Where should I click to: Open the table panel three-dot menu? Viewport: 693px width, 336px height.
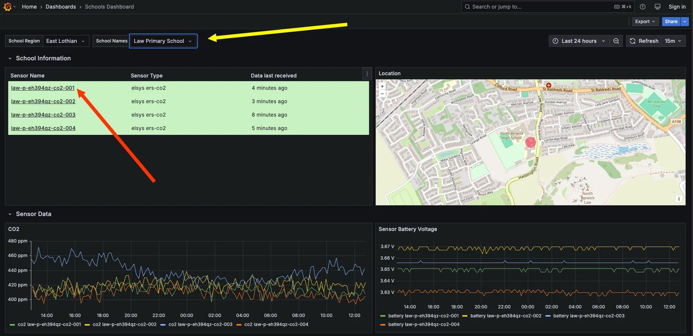[x=367, y=74]
